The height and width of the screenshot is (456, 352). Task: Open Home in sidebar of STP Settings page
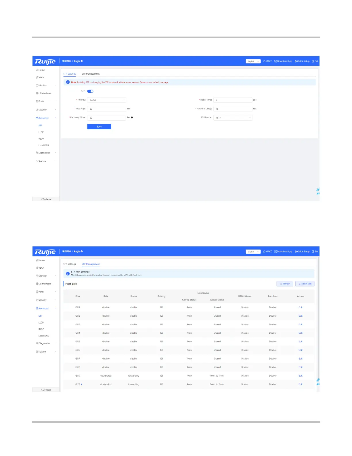click(41, 70)
